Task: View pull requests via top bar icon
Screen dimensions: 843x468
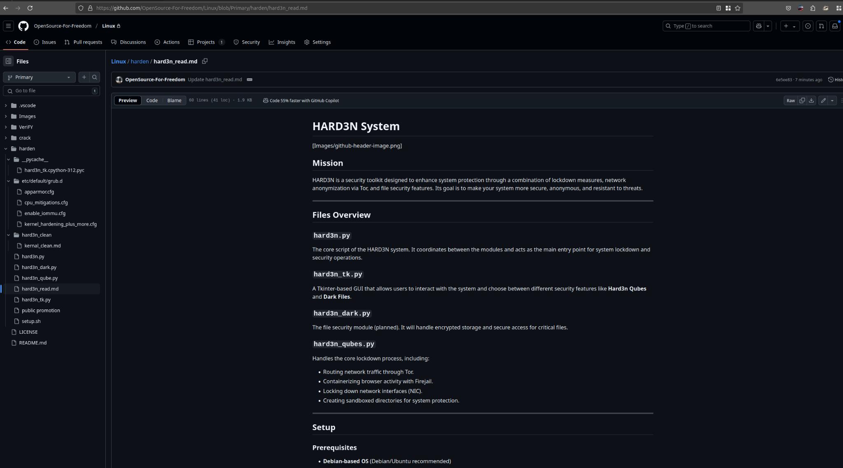Action: click(x=822, y=26)
